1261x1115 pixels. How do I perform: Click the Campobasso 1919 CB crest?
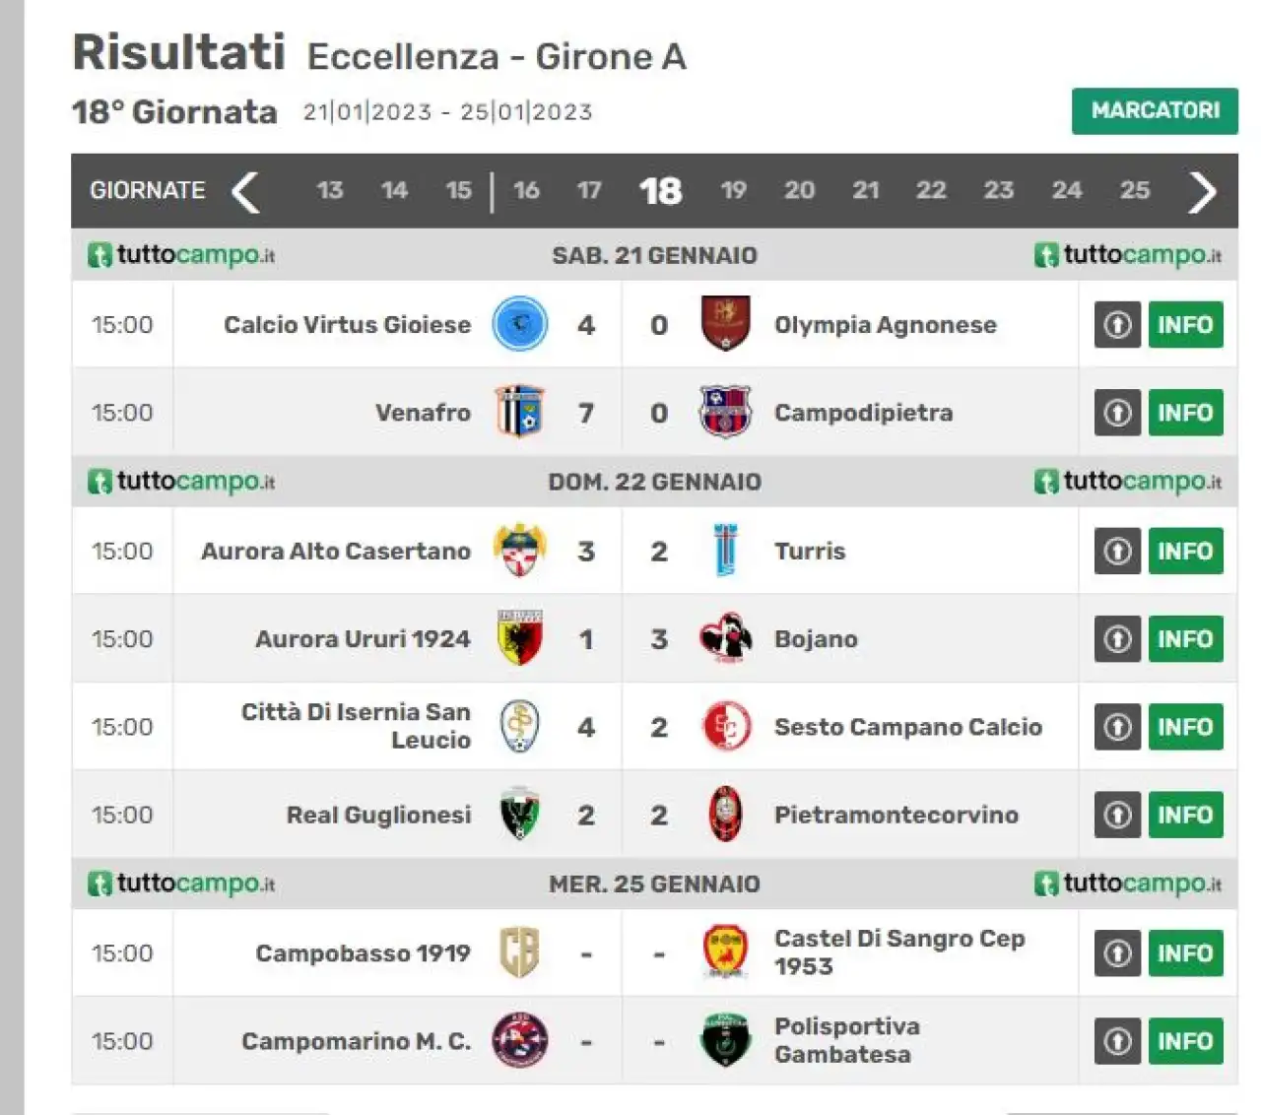tap(519, 952)
